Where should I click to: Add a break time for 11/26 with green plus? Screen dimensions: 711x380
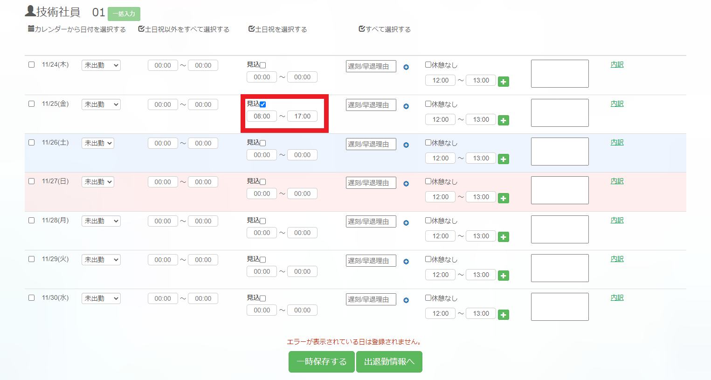503,159
